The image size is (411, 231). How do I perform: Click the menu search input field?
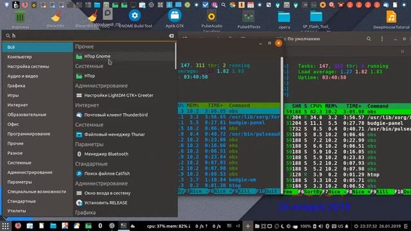click(89, 36)
